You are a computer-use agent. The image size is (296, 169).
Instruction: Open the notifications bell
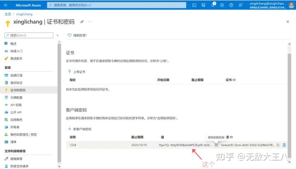(213, 5)
